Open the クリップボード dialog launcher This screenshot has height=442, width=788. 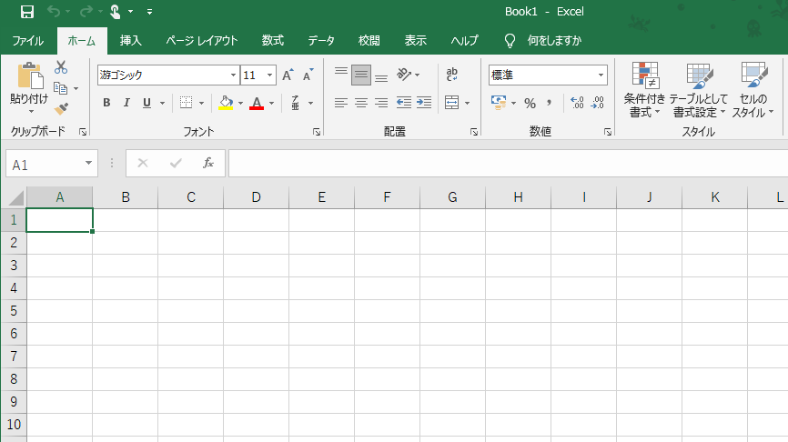(83, 132)
